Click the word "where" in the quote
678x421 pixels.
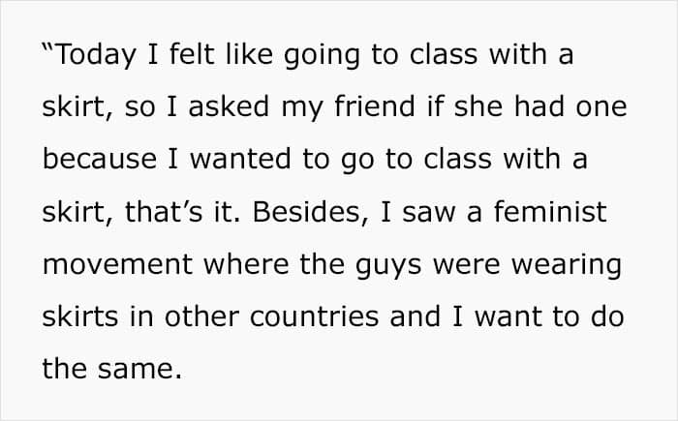coord(246,264)
